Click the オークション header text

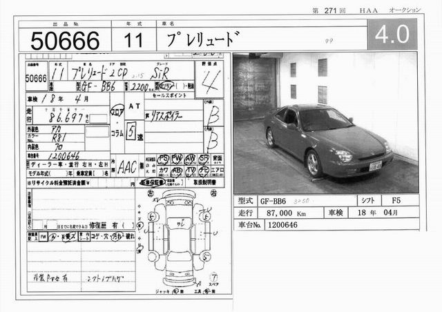pos(405,10)
